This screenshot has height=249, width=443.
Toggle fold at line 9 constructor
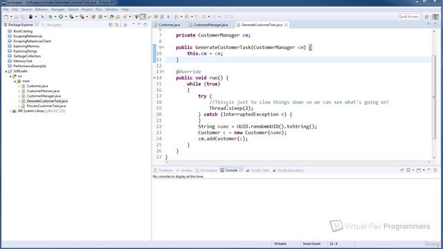163,48
